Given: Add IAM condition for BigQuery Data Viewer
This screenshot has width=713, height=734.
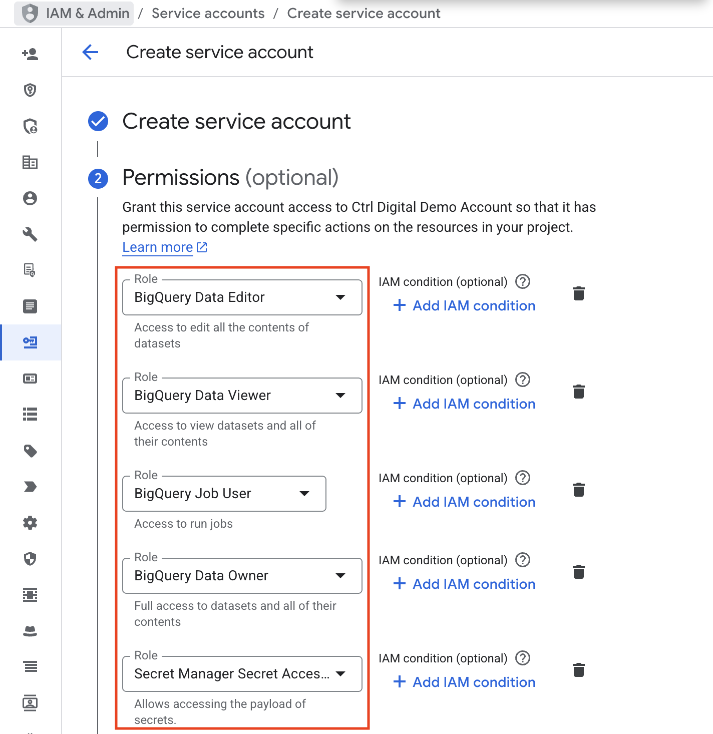Looking at the screenshot, I should point(464,404).
